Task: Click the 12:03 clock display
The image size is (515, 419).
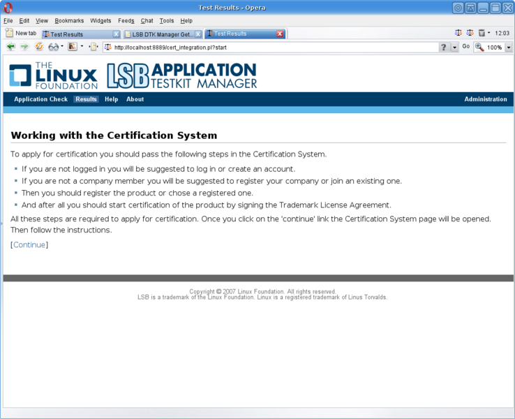Action: click(x=502, y=34)
